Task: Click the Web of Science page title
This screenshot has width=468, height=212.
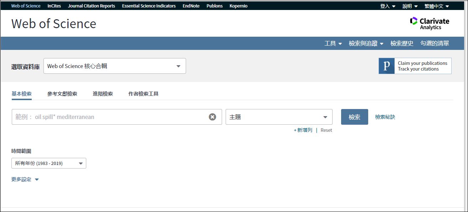Action: (54, 24)
